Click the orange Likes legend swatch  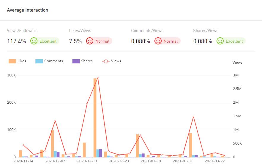pos(12,61)
